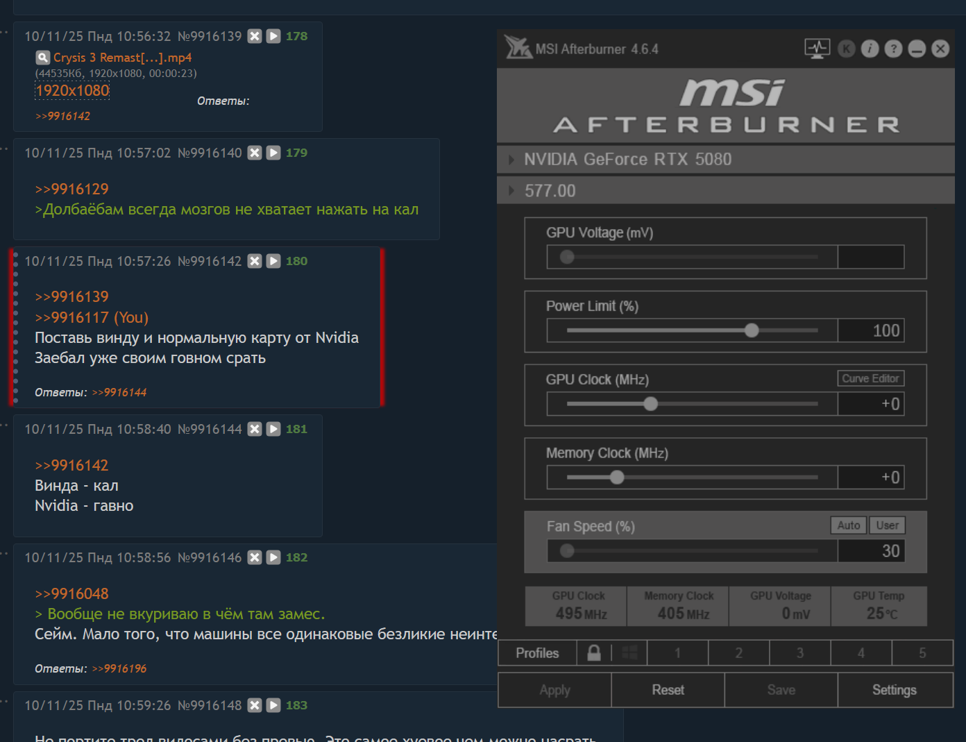This screenshot has height=742, width=966.
Task: Click the arrow icon on post №9916139
Action: coord(273,36)
